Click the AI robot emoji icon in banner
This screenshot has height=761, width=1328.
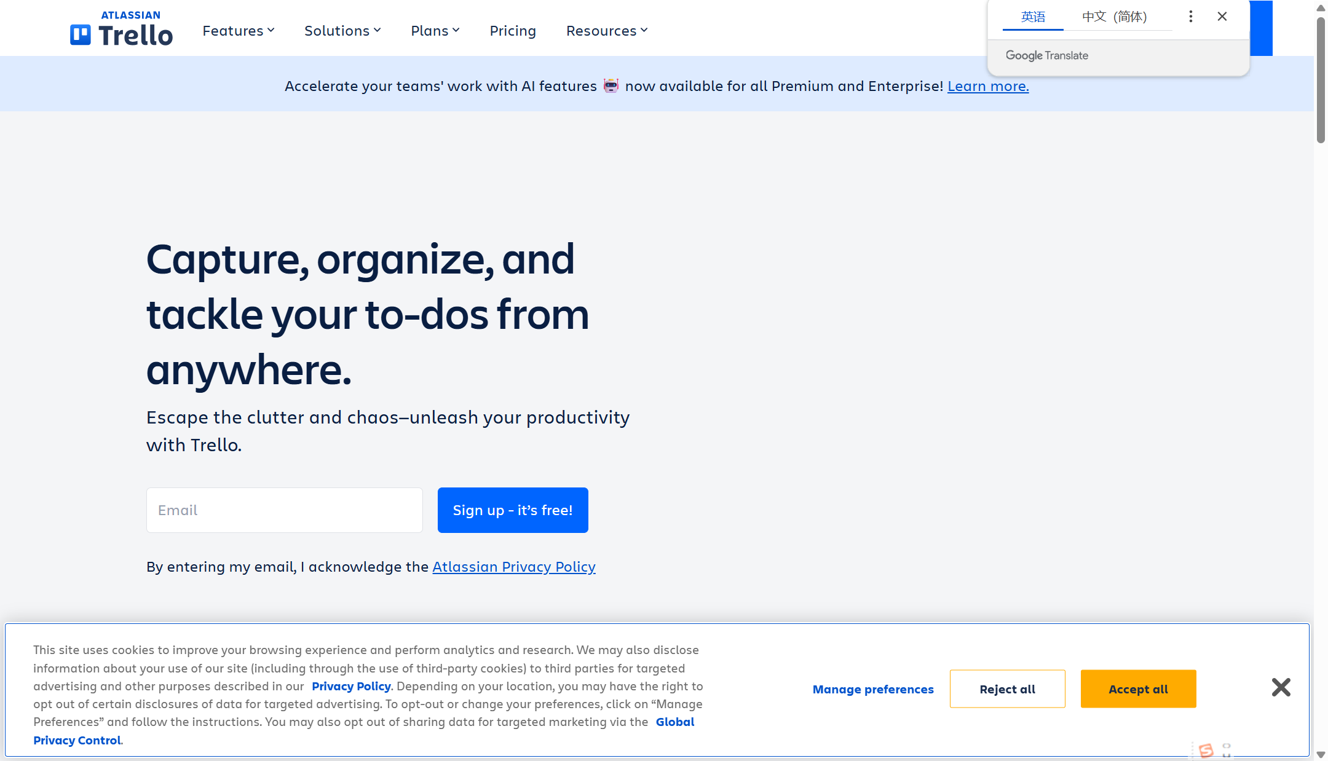(x=611, y=85)
